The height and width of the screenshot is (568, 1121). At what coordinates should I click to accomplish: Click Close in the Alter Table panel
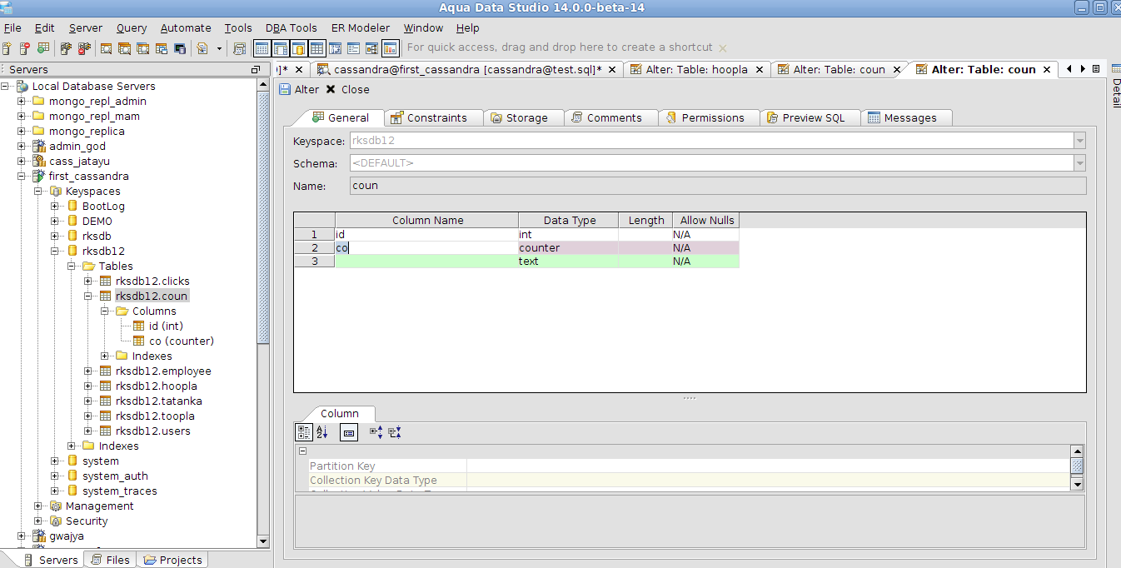click(347, 89)
